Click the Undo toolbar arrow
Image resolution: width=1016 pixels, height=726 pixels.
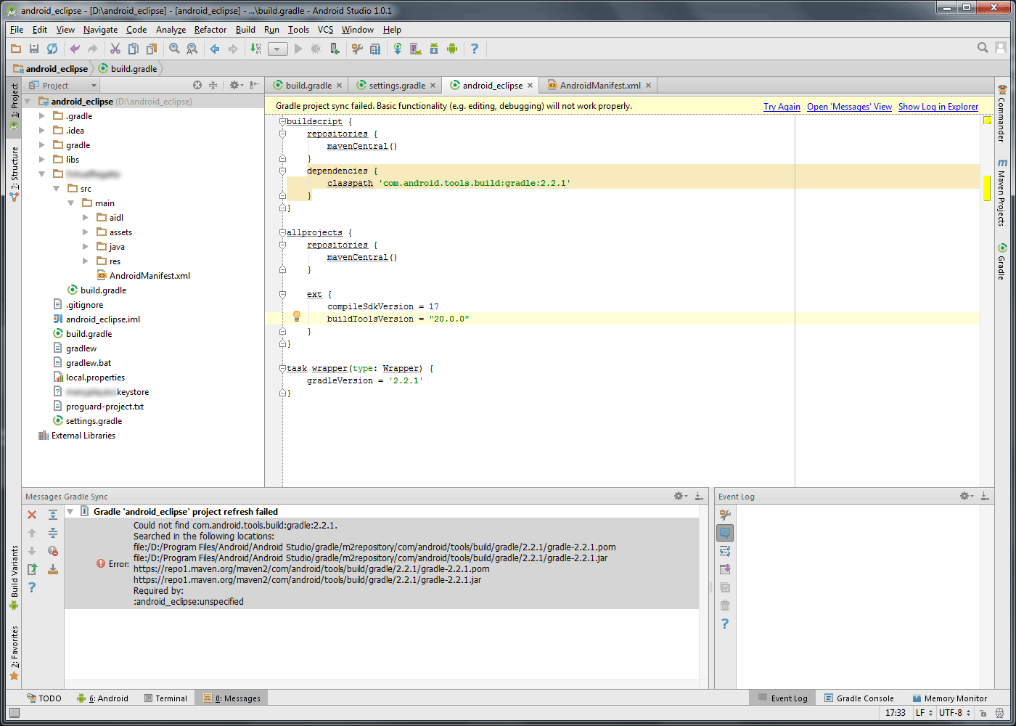coord(75,49)
